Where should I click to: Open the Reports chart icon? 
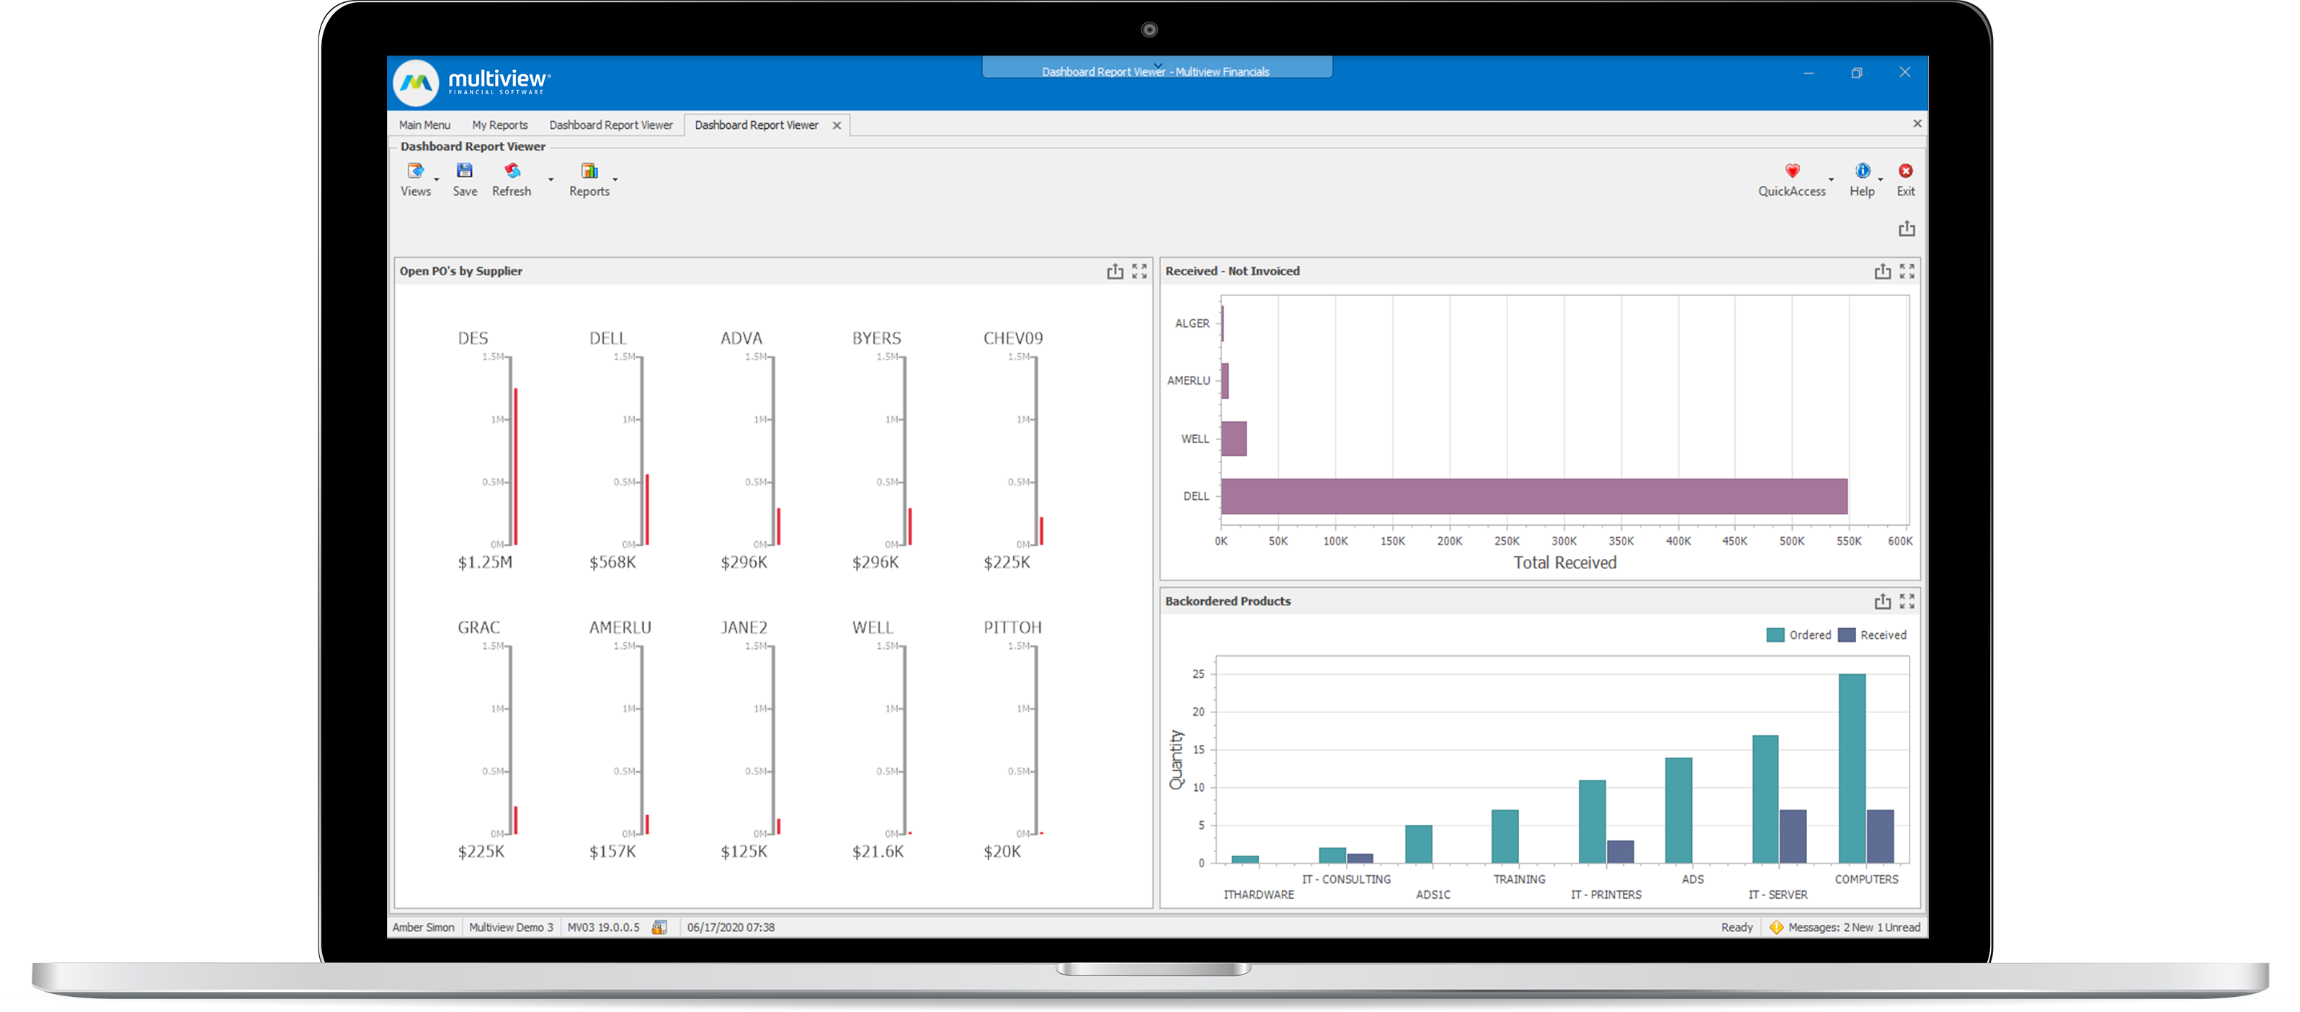589,171
